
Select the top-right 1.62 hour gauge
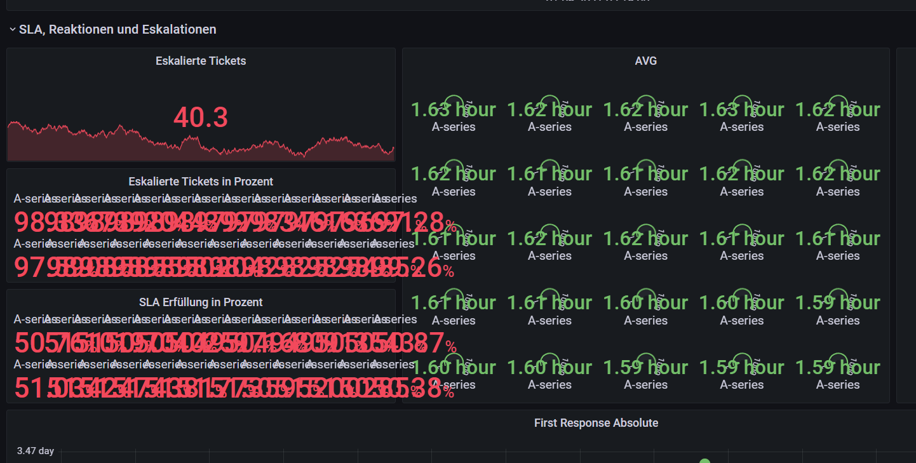click(x=837, y=108)
